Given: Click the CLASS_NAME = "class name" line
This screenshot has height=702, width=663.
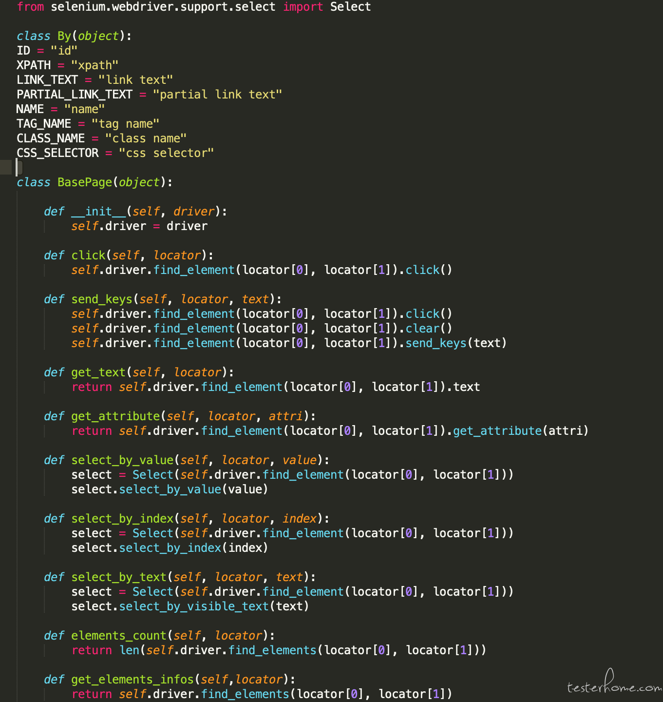Looking at the screenshot, I should 102,138.
